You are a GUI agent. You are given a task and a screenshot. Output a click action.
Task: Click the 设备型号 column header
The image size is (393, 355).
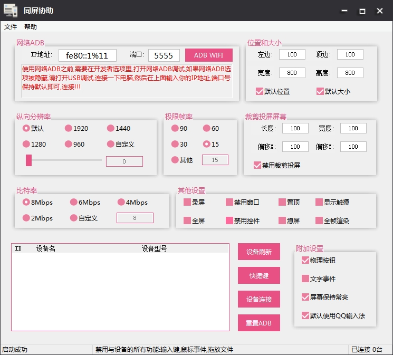154,248
